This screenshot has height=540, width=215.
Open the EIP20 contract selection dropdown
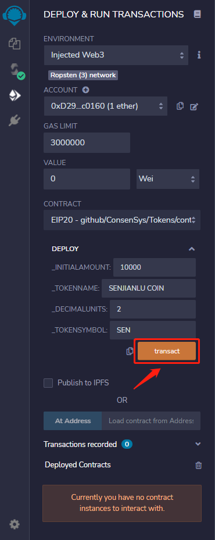coord(122,220)
